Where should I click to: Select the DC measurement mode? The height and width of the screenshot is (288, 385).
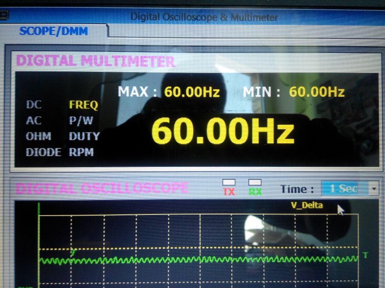pyautogui.click(x=33, y=105)
